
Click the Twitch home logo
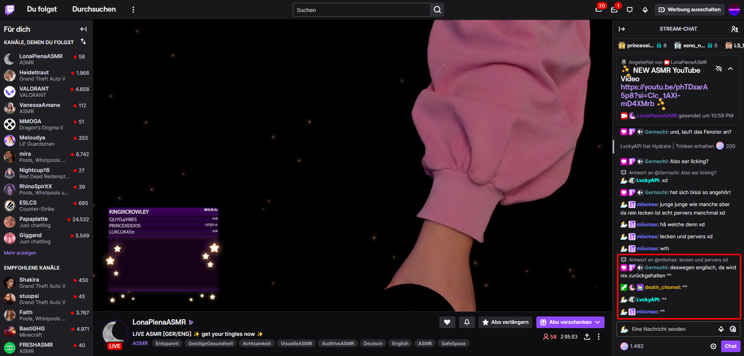click(10, 10)
